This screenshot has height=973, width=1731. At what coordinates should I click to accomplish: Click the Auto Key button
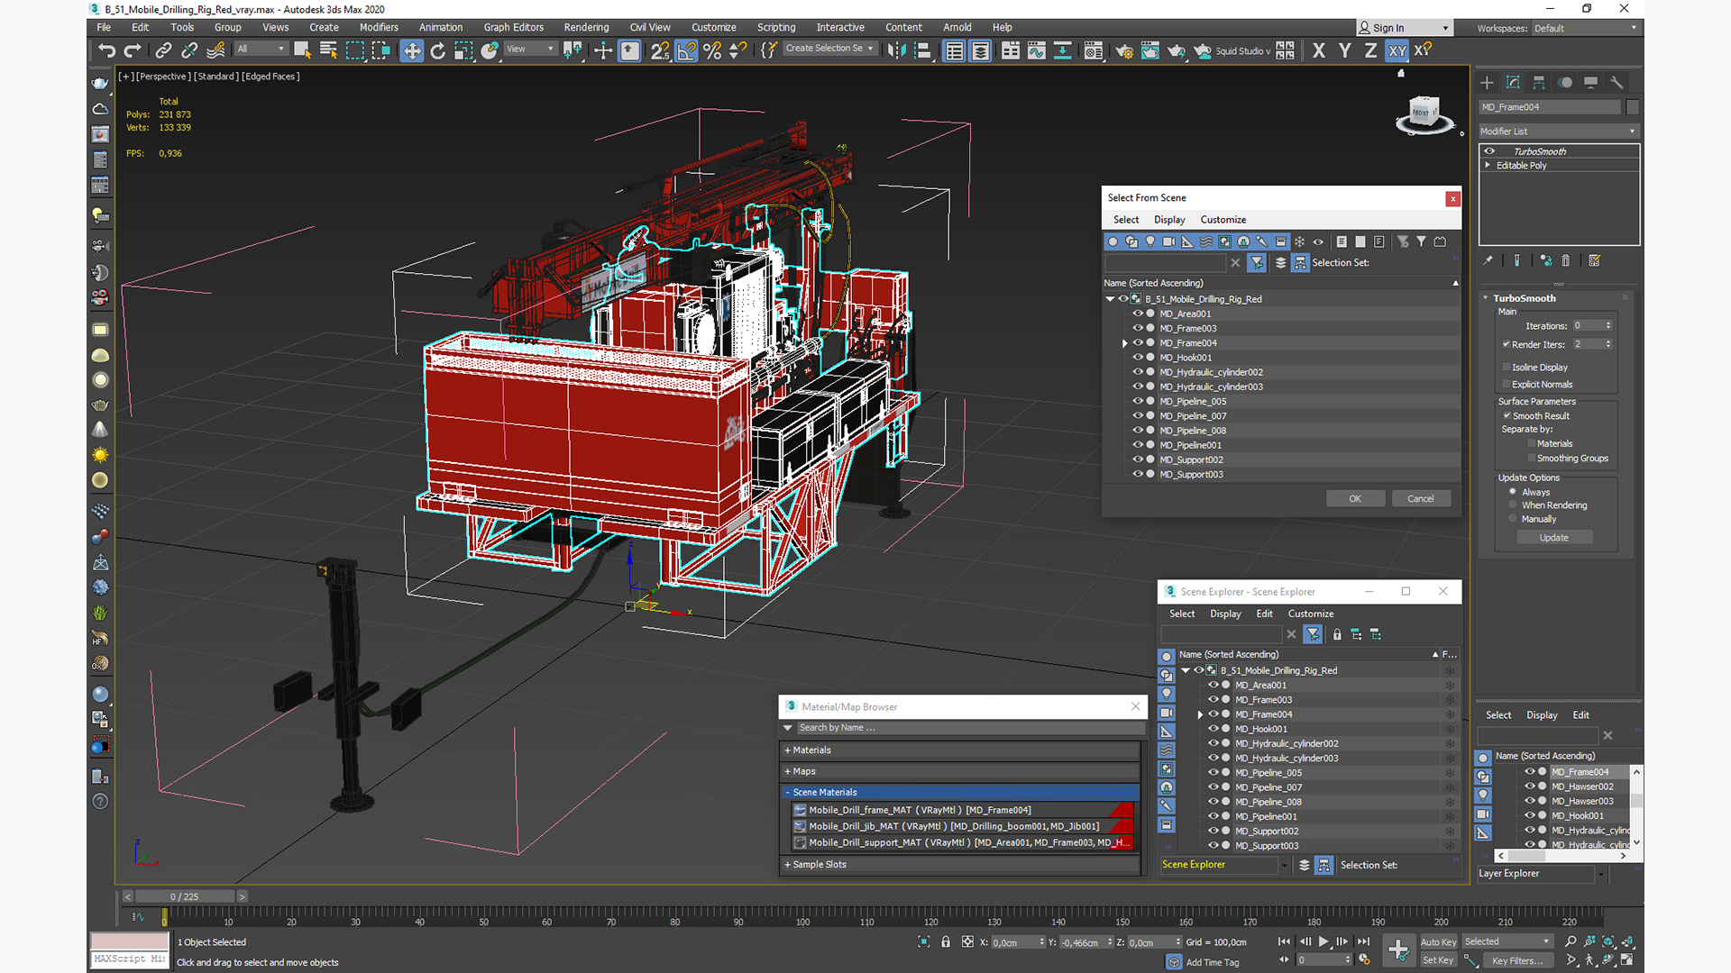(1438, 941)
